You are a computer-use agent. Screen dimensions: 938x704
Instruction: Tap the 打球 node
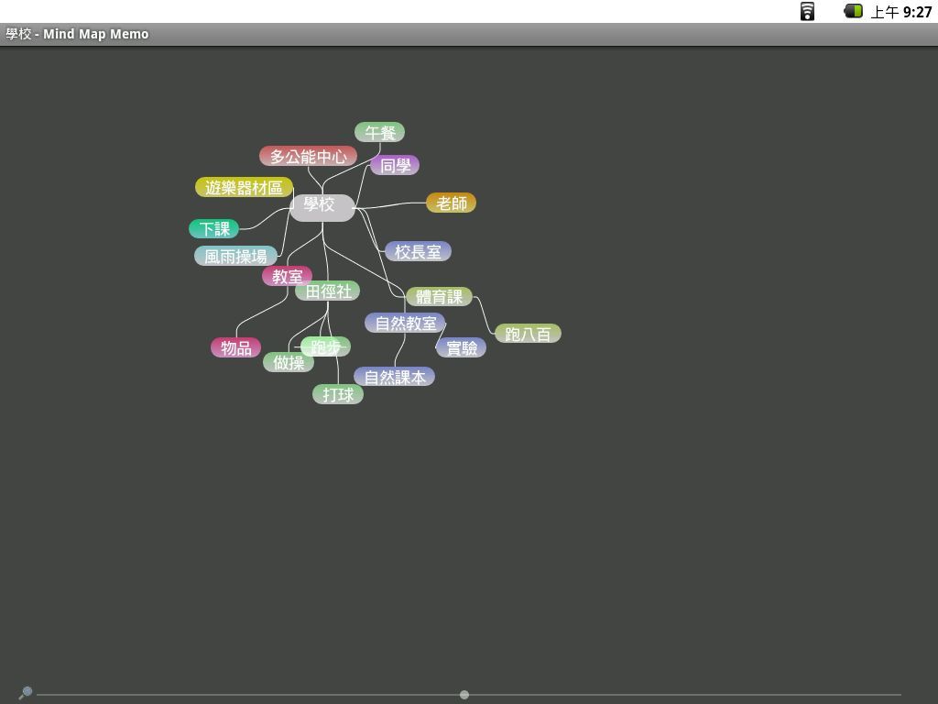pos(338,395)
